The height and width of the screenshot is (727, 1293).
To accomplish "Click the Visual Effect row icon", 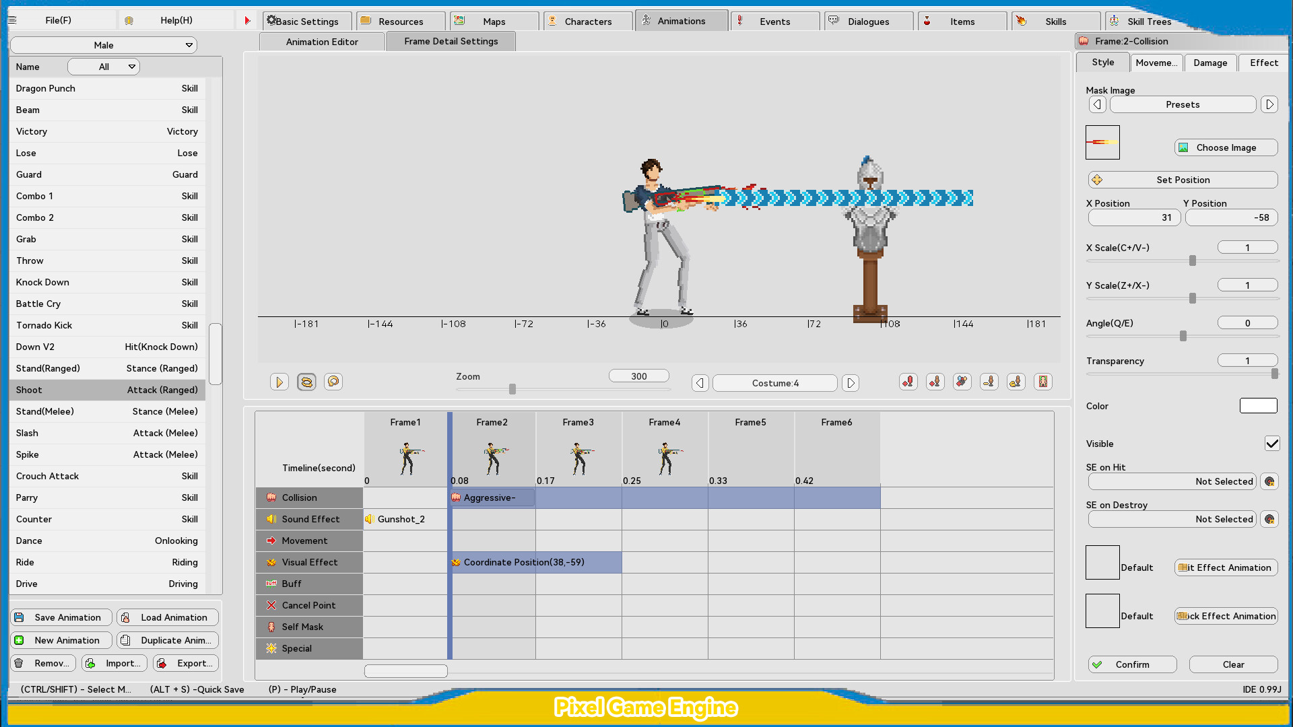I will [272, 562].
